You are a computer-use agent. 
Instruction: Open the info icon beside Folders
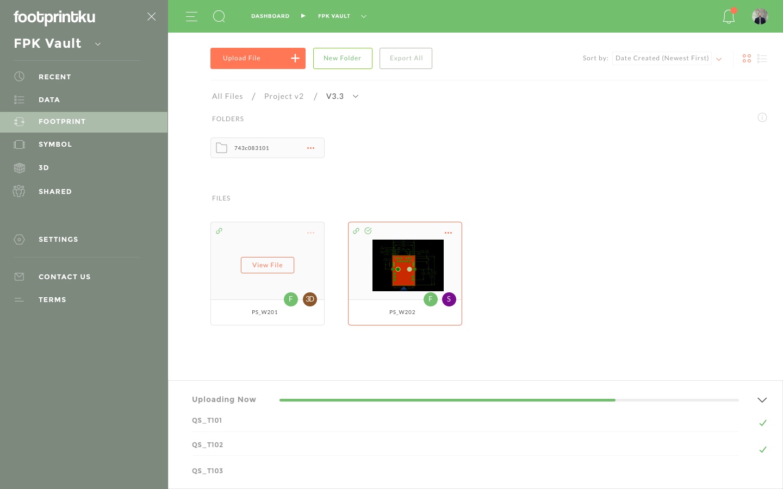pos(762,117)
